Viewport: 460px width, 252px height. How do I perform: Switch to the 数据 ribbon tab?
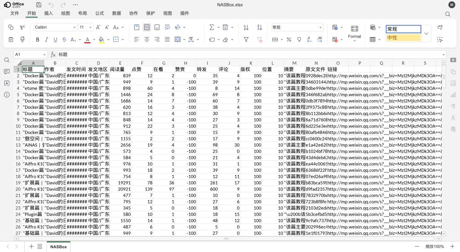[x=116, y=13]
